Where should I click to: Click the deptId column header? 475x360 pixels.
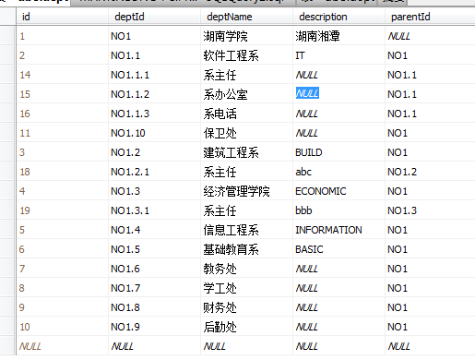pos(154,17)
